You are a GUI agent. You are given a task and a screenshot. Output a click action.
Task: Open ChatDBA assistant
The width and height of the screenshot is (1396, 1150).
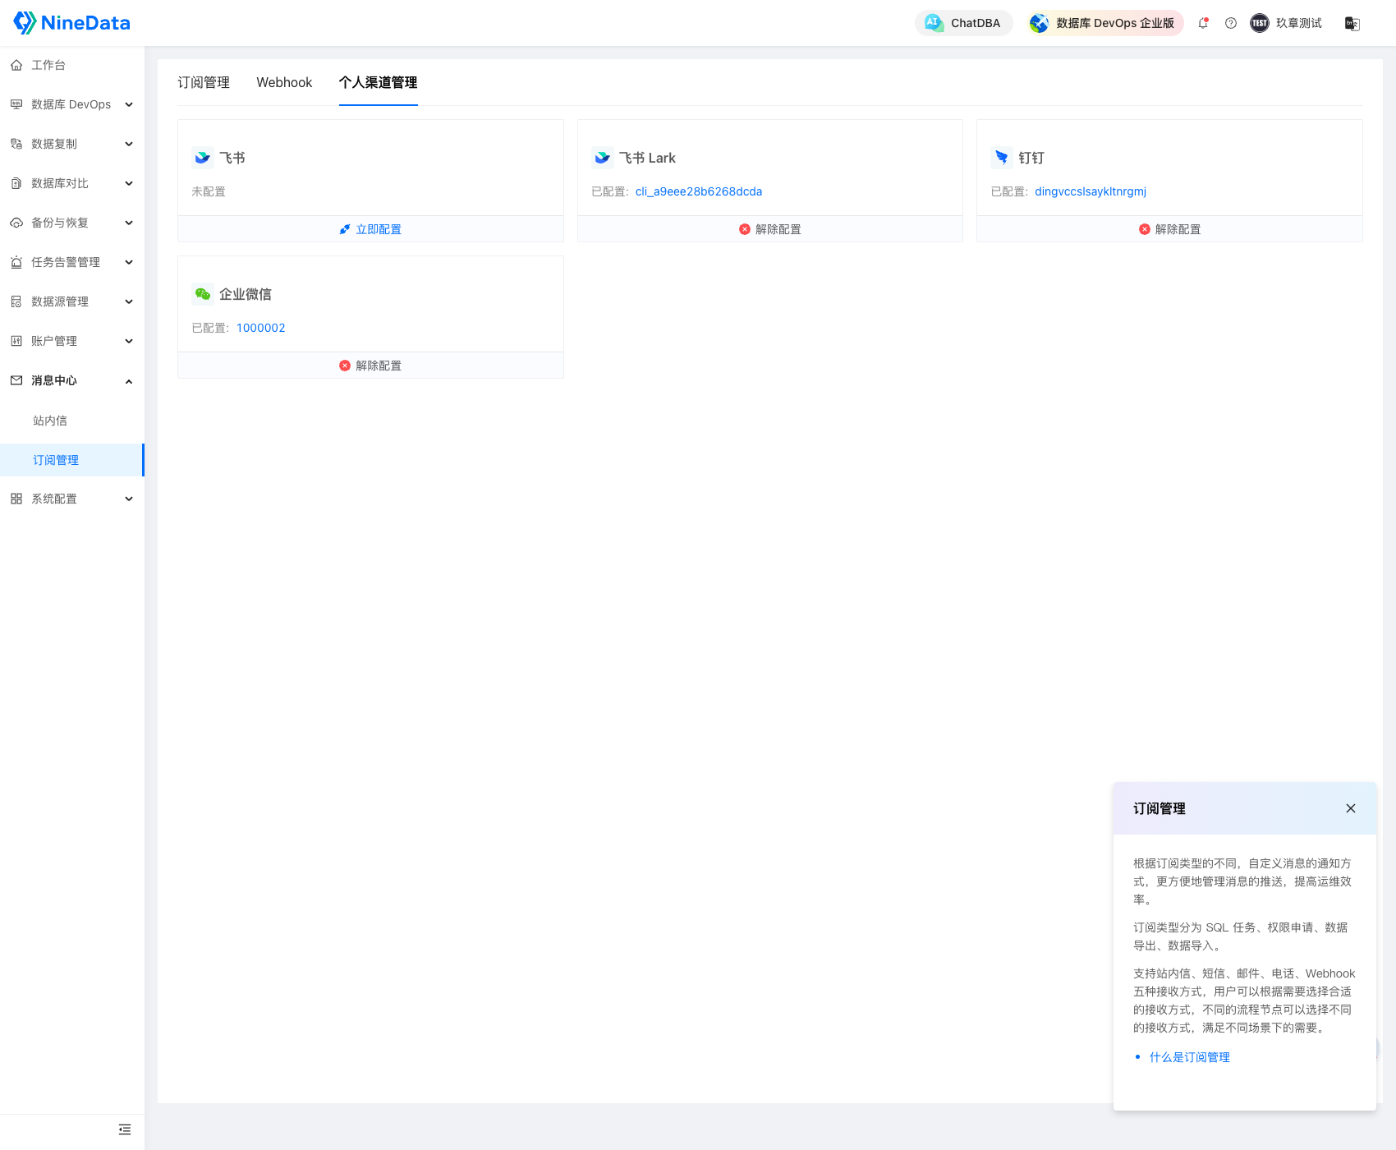963,23
